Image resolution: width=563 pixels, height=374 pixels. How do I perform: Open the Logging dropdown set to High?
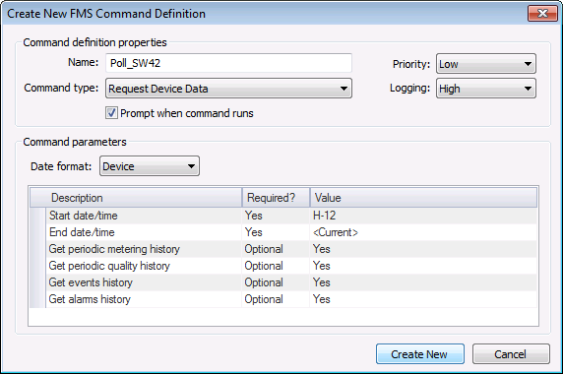[486, 89]
